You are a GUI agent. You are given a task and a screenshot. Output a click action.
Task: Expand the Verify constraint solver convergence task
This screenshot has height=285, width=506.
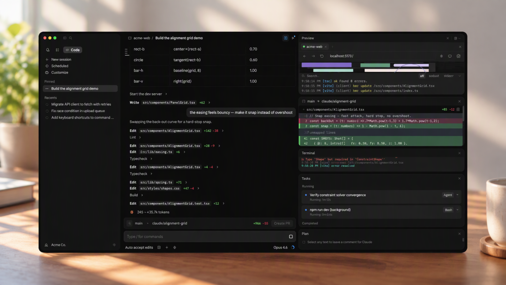(x=458, y=195)
